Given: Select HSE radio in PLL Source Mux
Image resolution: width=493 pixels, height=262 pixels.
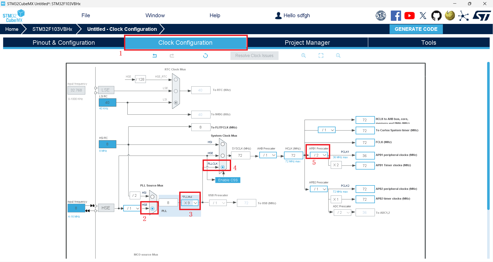Looking at the screenshot, I should tap(152, 209).
